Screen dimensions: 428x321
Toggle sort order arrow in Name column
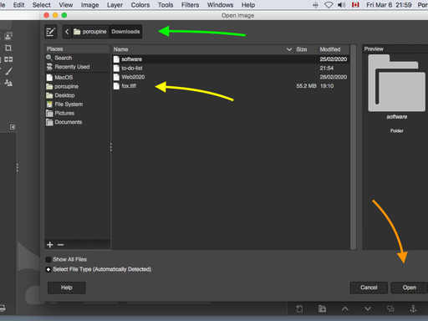(289, 49)
